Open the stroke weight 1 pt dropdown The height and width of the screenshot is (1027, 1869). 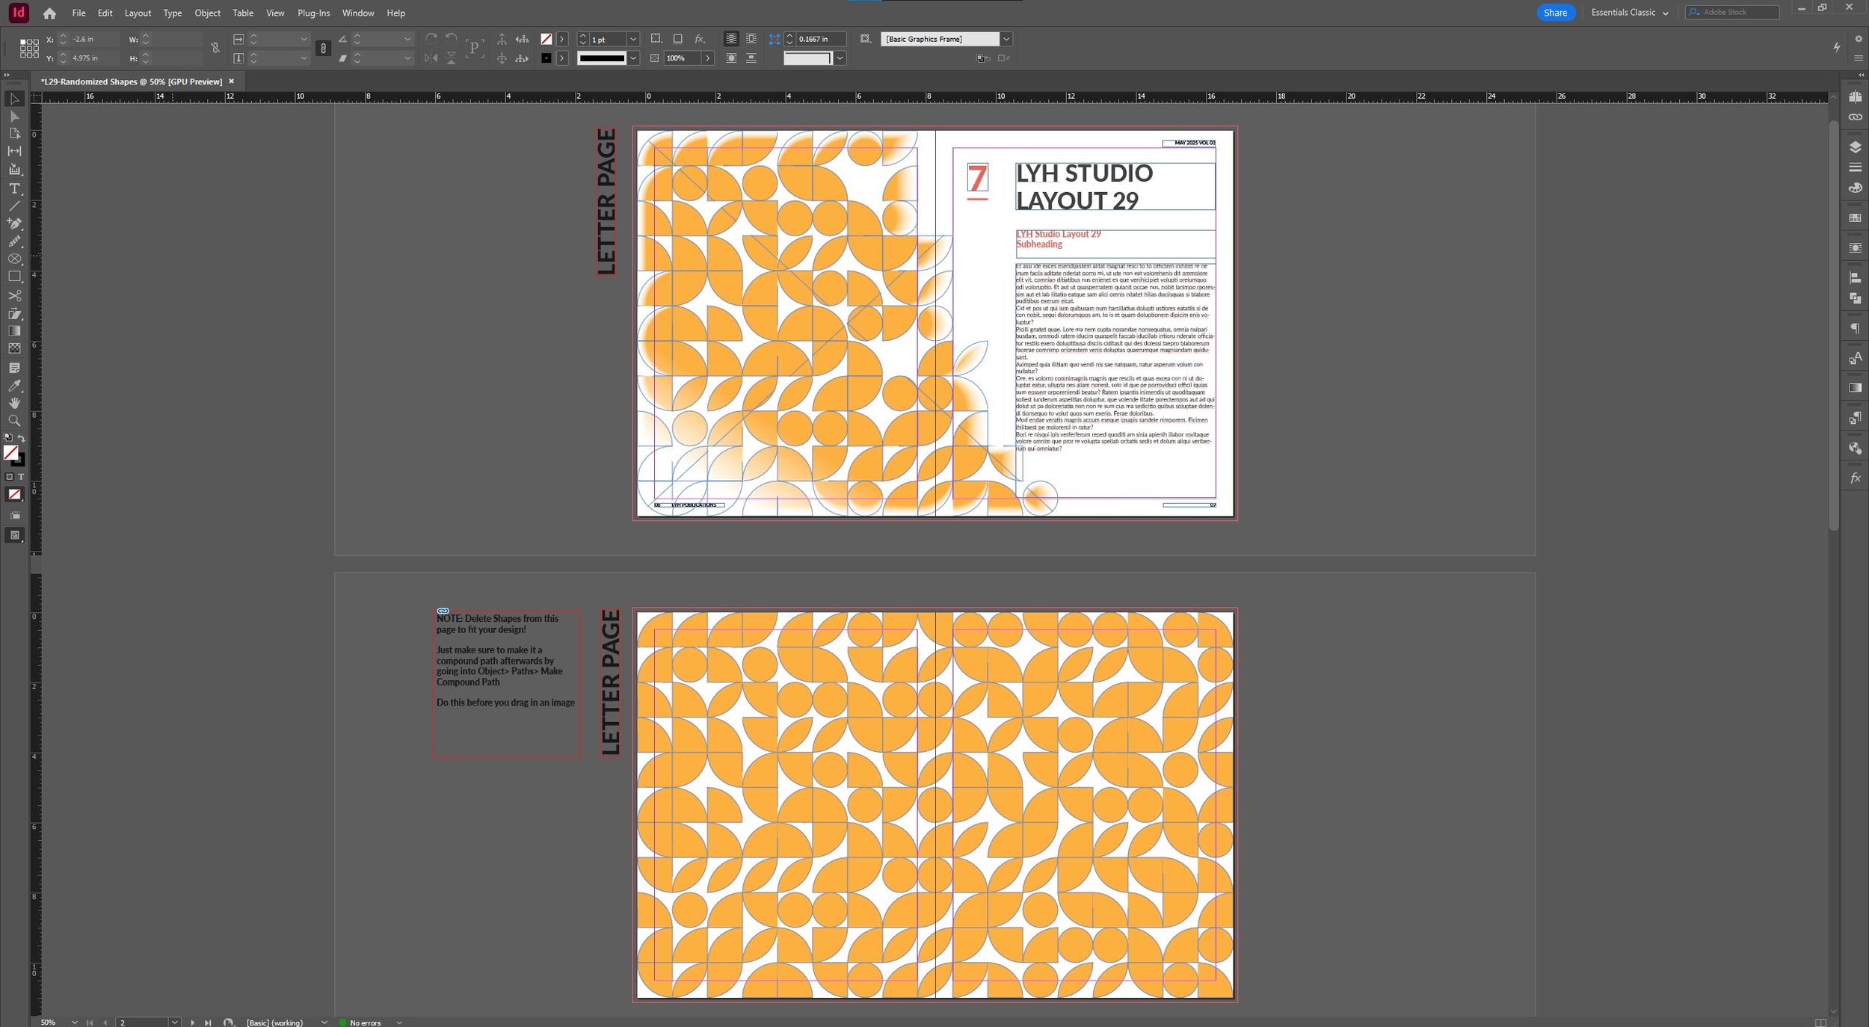click(633, 39)
